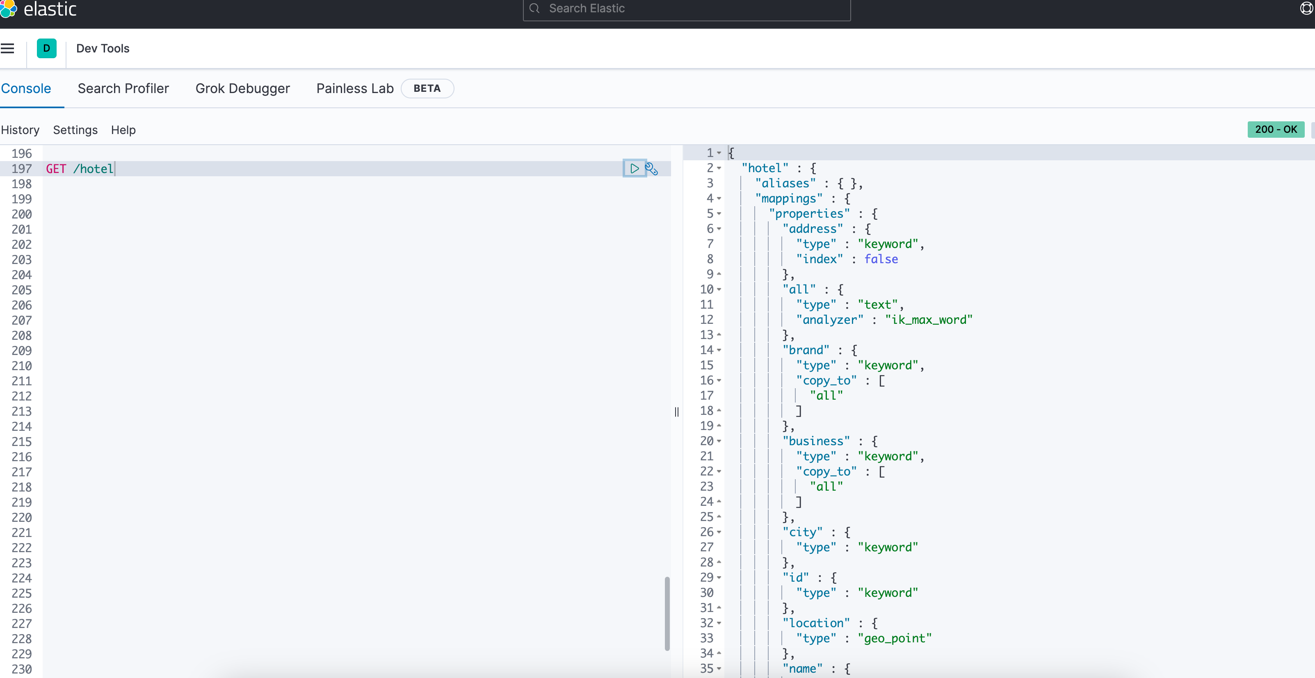Collapse the "name" fold on line 35
This screenshot has height=678, width=1315.
719,669
